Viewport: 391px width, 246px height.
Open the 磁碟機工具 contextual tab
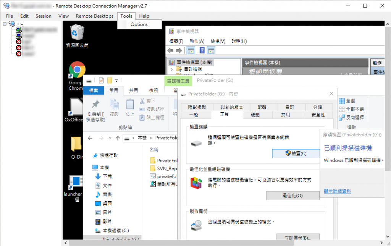[178, 81]
